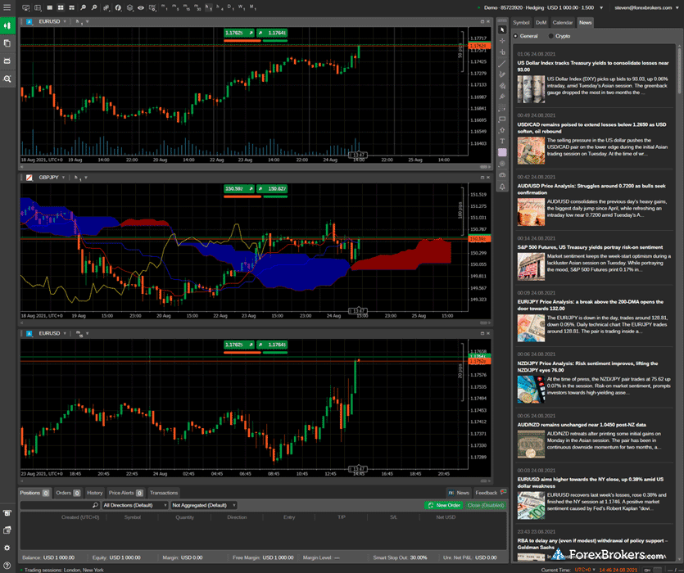This screenshot has height=573, width=684.
Task: Click into the positions search field
Action: [59, 505]
